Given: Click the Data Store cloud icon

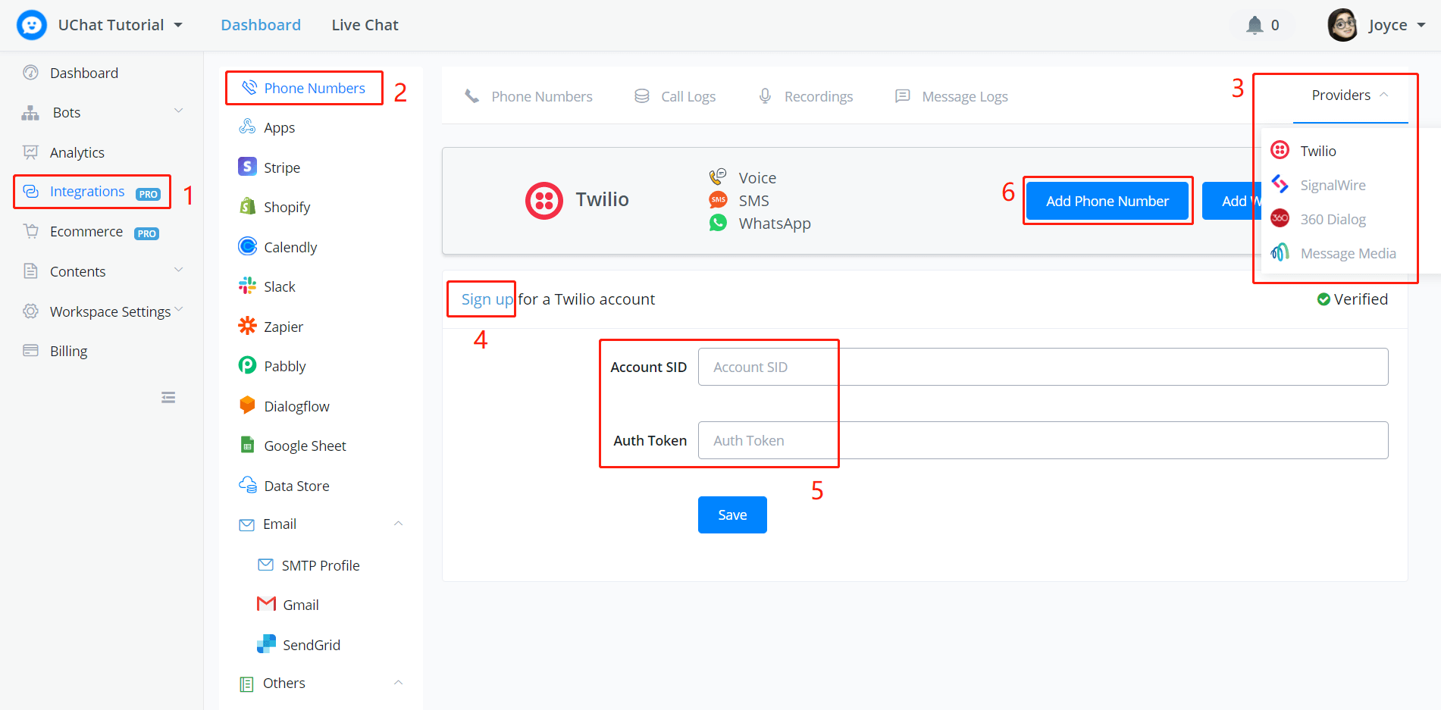Looking at the screenshot, I should click(247, 485).
